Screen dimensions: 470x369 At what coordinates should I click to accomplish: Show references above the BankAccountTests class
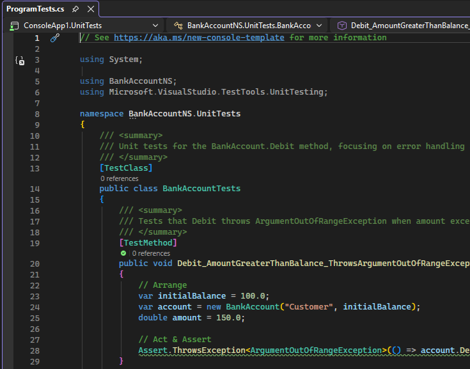(x=119, y=178)
